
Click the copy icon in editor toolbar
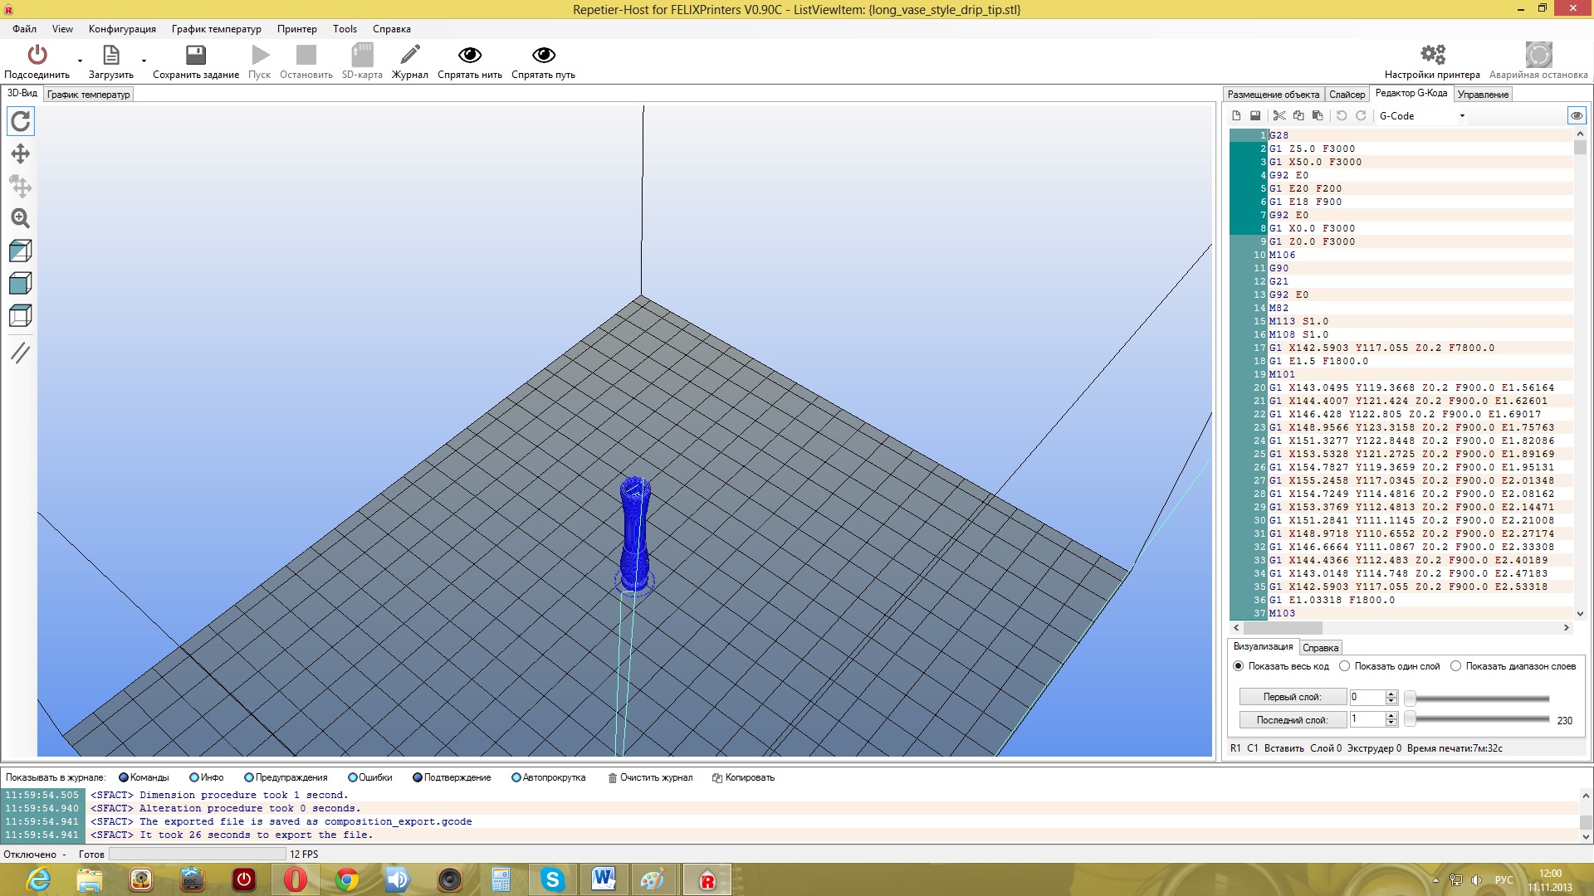(1298, 116)
